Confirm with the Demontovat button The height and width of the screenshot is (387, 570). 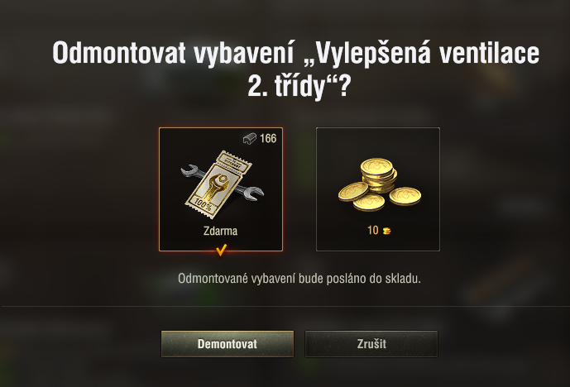coord(228,344)
